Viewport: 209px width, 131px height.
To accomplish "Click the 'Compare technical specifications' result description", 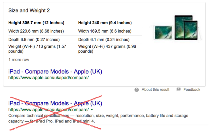I will click(x=98, y=118).
